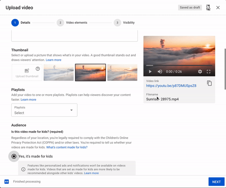Image resolution: width=226 pixels, height=188 pixels.
Task: Open the youtu.be video link
Action: point(171,86)
